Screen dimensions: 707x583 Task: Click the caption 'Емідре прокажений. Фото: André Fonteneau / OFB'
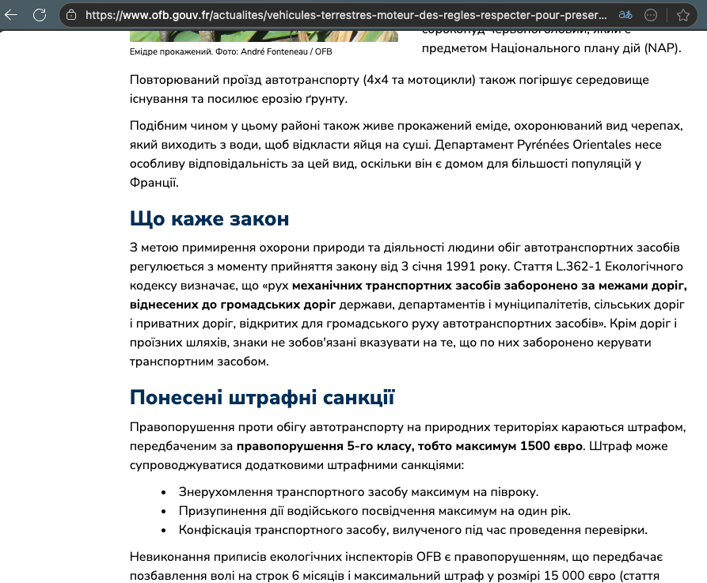[x=231, y=51]
